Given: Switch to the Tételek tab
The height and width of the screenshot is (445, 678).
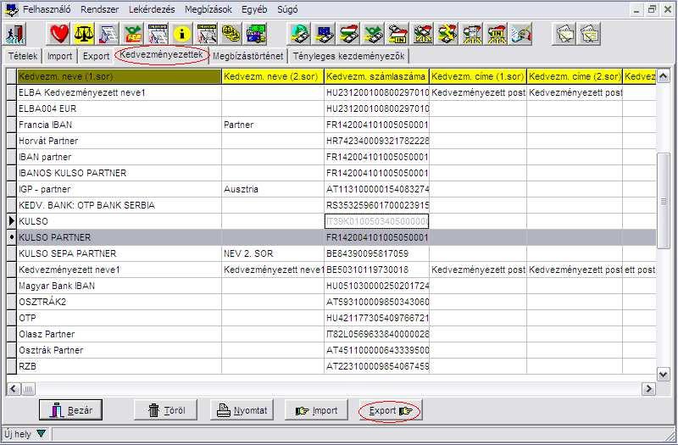Looking at the screenshot, I should click(x=24, y=56).
